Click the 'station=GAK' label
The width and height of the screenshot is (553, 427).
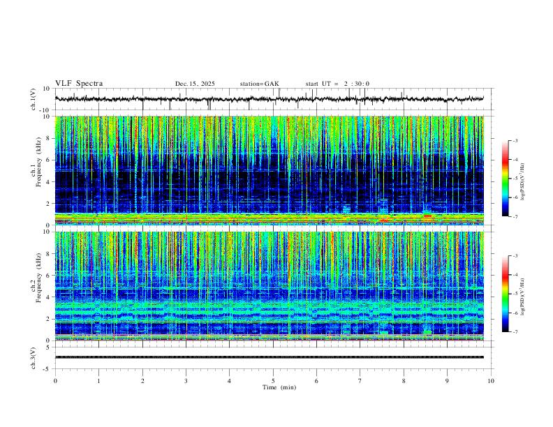point(260,84)
